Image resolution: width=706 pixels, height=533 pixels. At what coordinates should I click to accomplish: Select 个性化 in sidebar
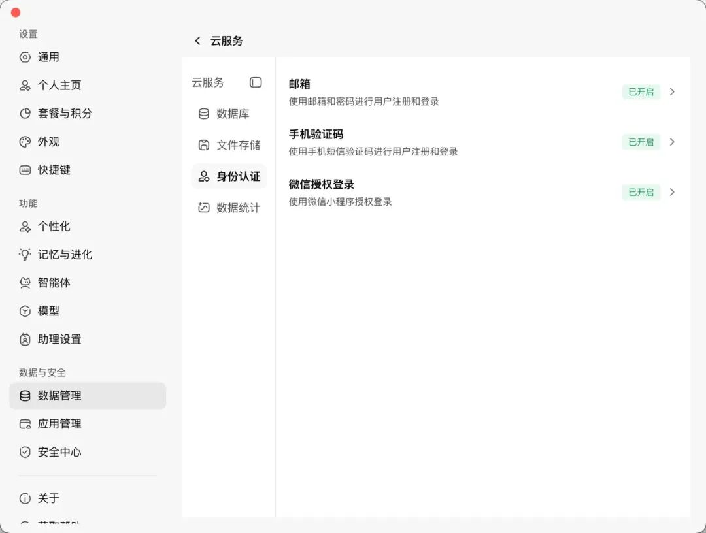click(88, 226)
